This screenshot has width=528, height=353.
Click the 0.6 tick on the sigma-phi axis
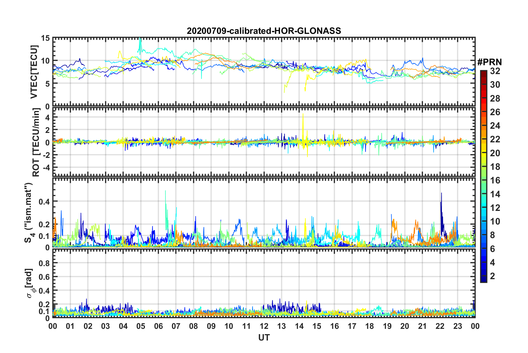[x=44, y=277]
